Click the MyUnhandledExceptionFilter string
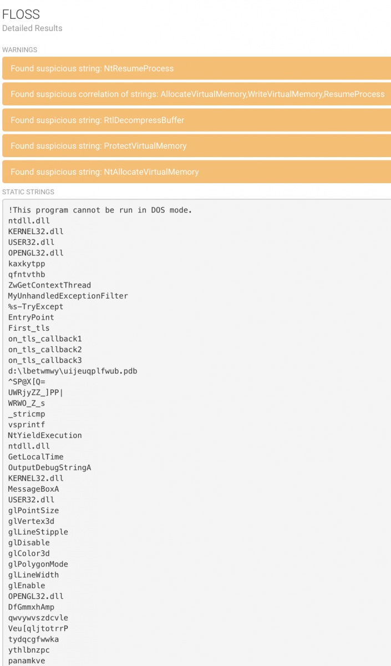Image resolution: width=391 pixels, height=666 pixels. [68, 296]
